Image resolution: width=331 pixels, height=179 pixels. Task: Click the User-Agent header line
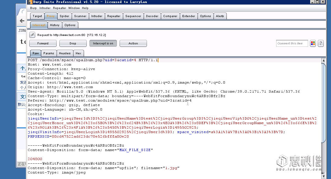point(164,91)
